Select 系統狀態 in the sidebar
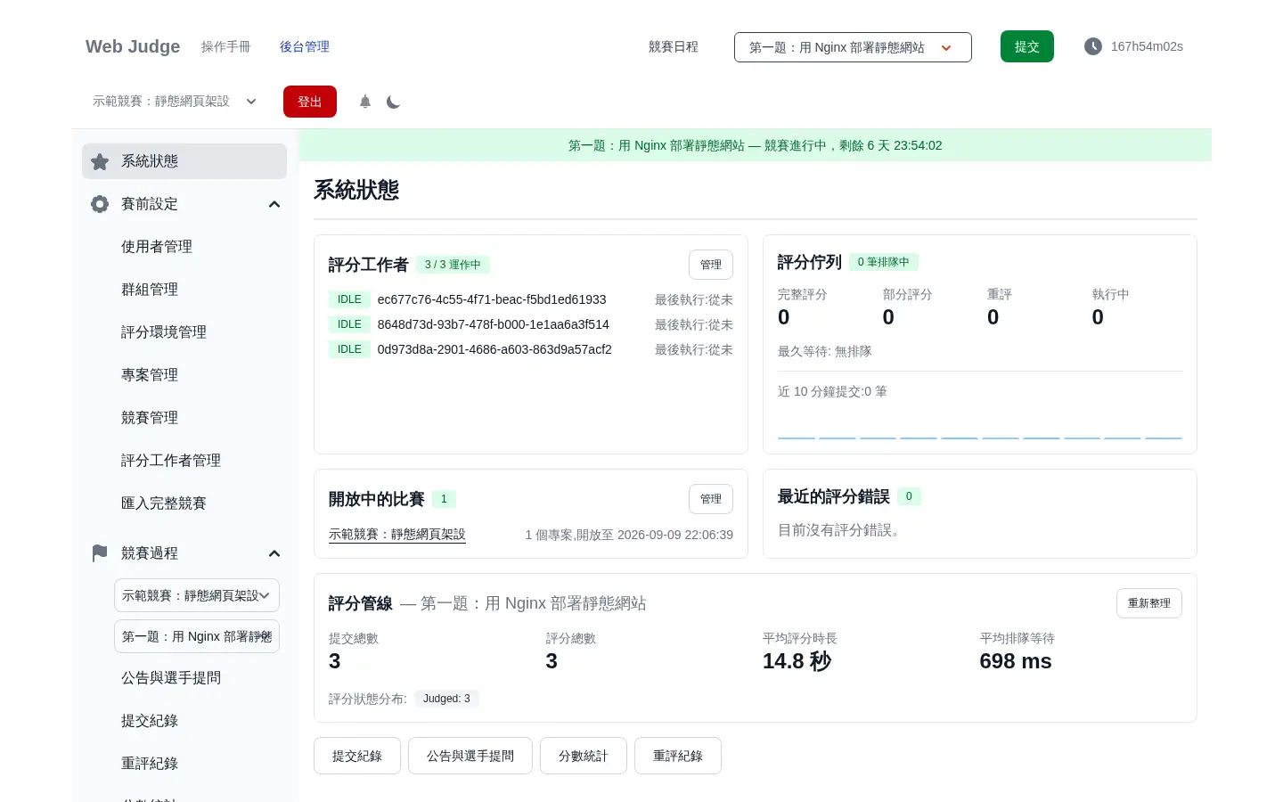The height and width of the screenshot is (802, 1283). click(184, 161)
